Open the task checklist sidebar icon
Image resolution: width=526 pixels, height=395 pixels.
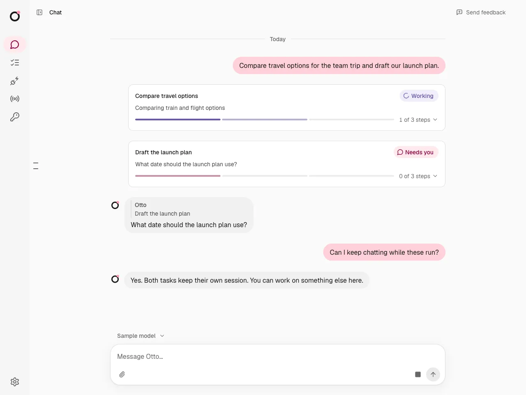15,63
